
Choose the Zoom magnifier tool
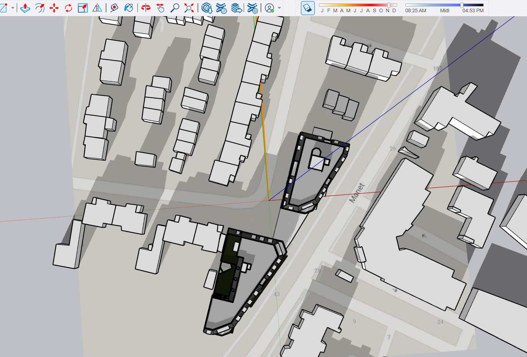click(x=175, y=8)
